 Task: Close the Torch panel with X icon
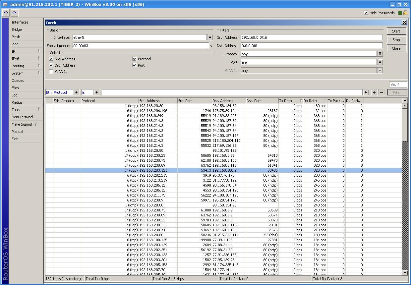404,23
